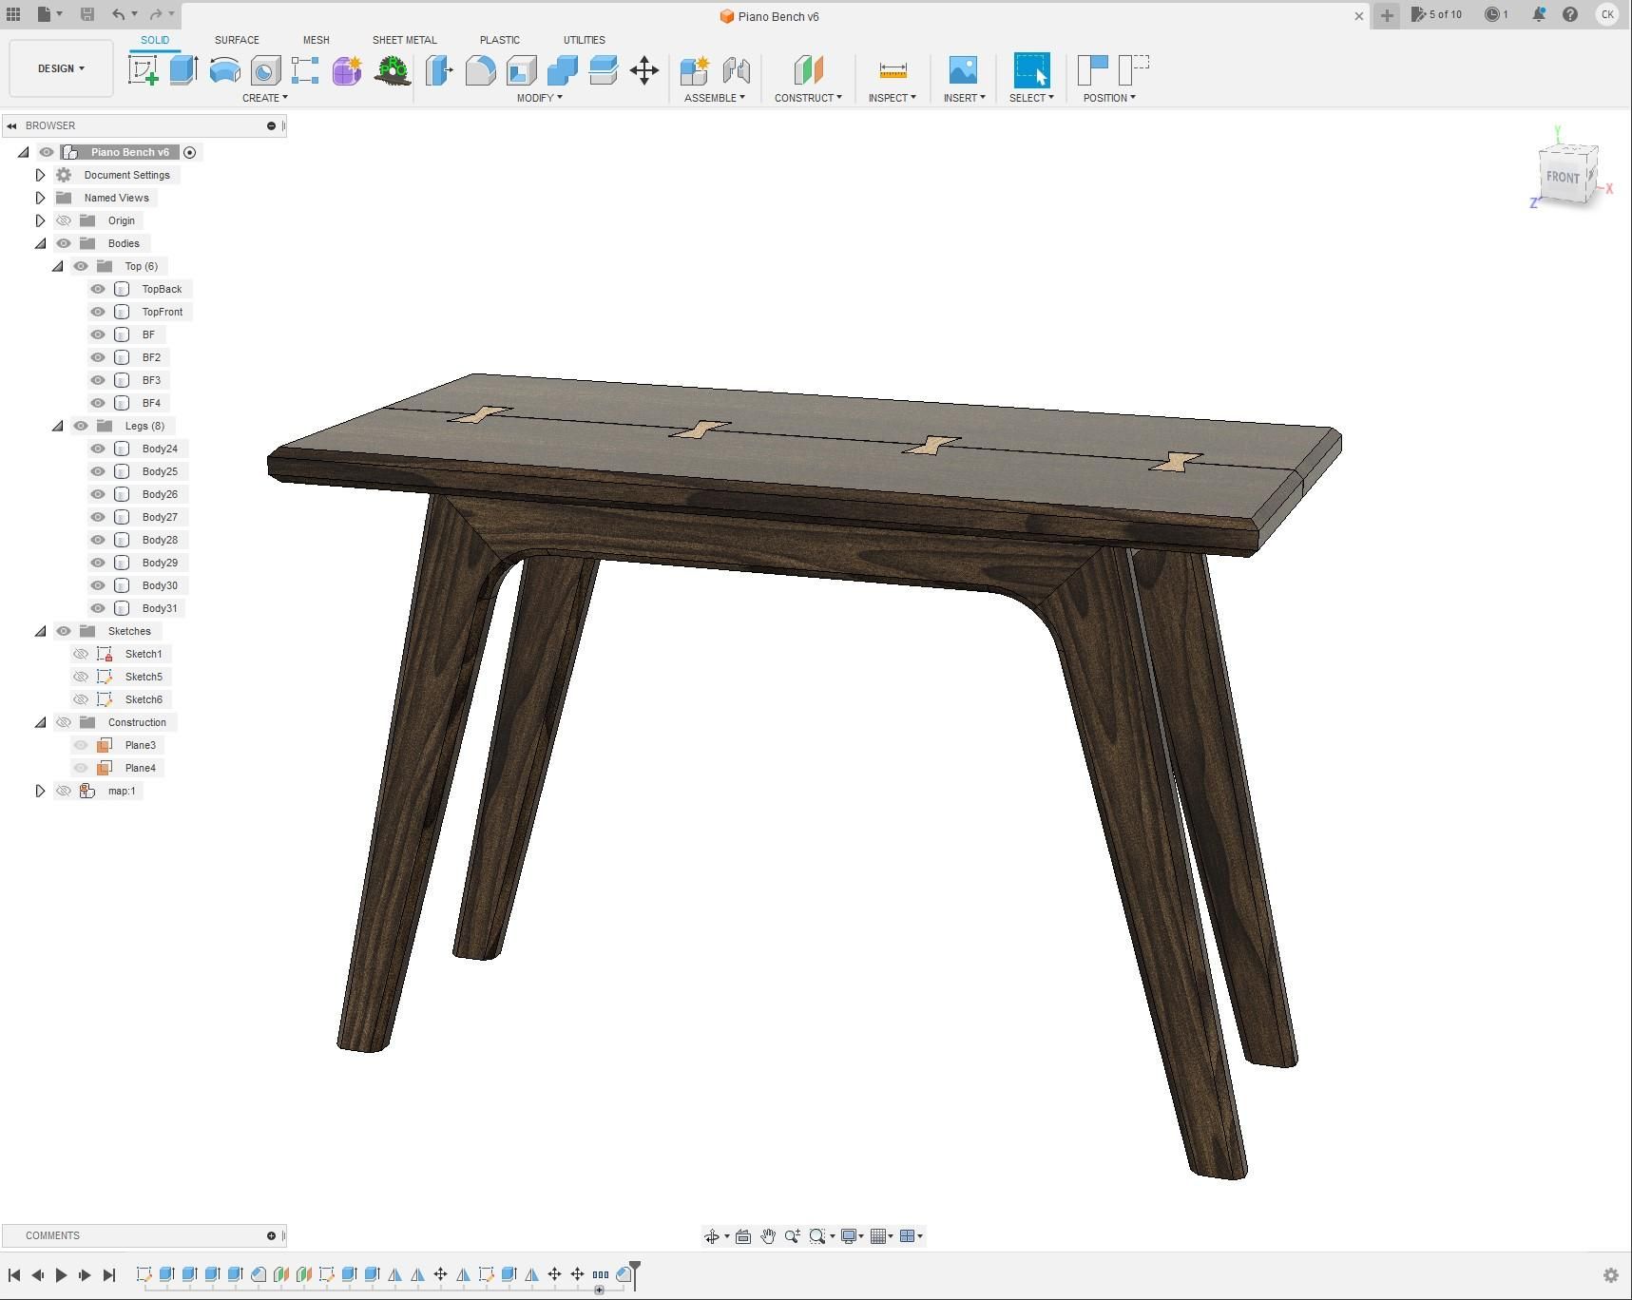Select the Revolve tool
Viewport: 1632px width, 1300px height.
coord(223,70)
